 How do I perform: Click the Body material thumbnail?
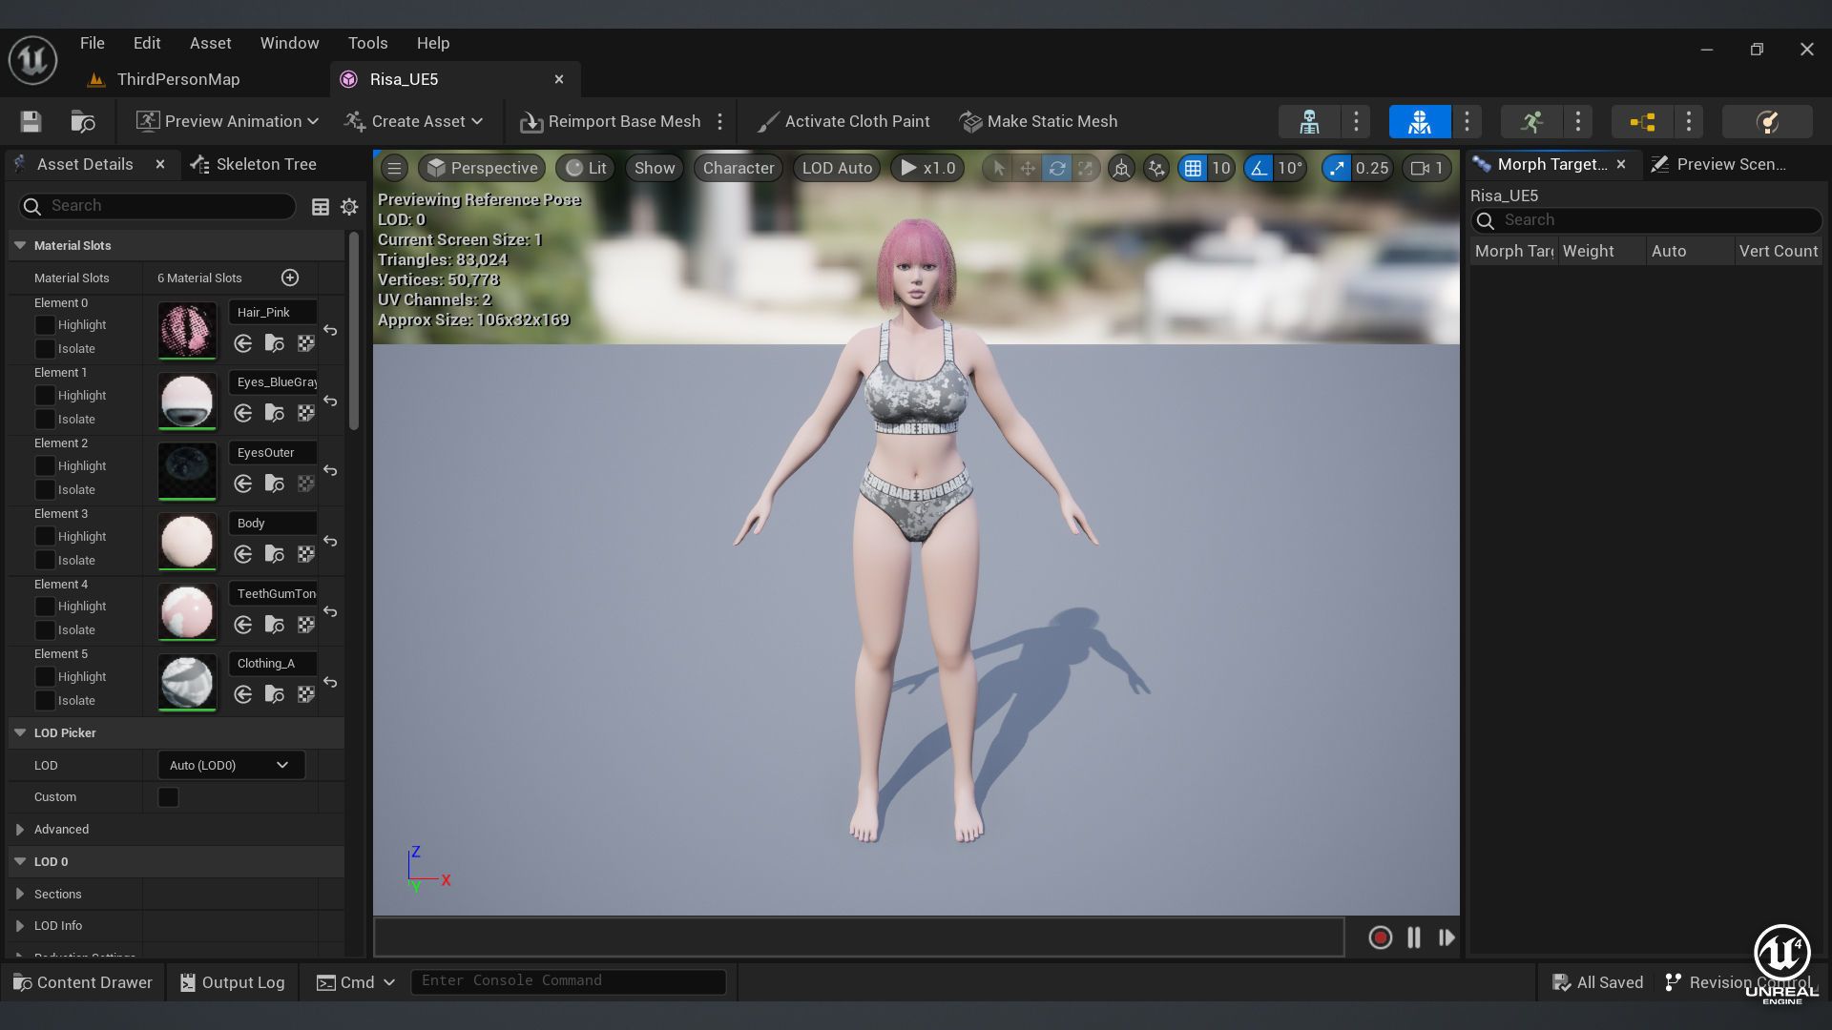pyautogui.click(x=187, y=542)
